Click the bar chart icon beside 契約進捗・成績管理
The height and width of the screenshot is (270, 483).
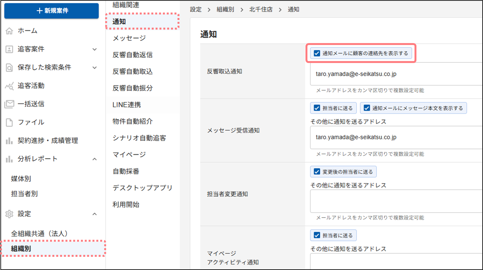coord(9,140)
